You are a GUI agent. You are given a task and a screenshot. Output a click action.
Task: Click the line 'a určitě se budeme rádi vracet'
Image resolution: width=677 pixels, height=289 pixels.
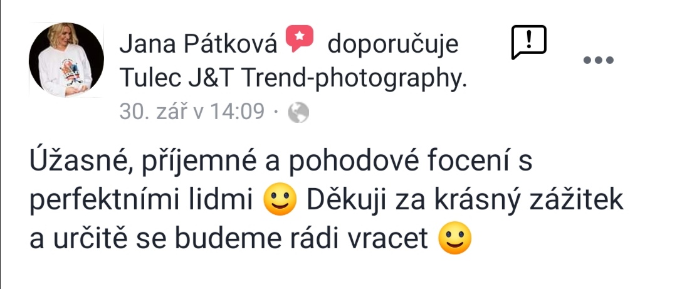[x=229, y=239]
